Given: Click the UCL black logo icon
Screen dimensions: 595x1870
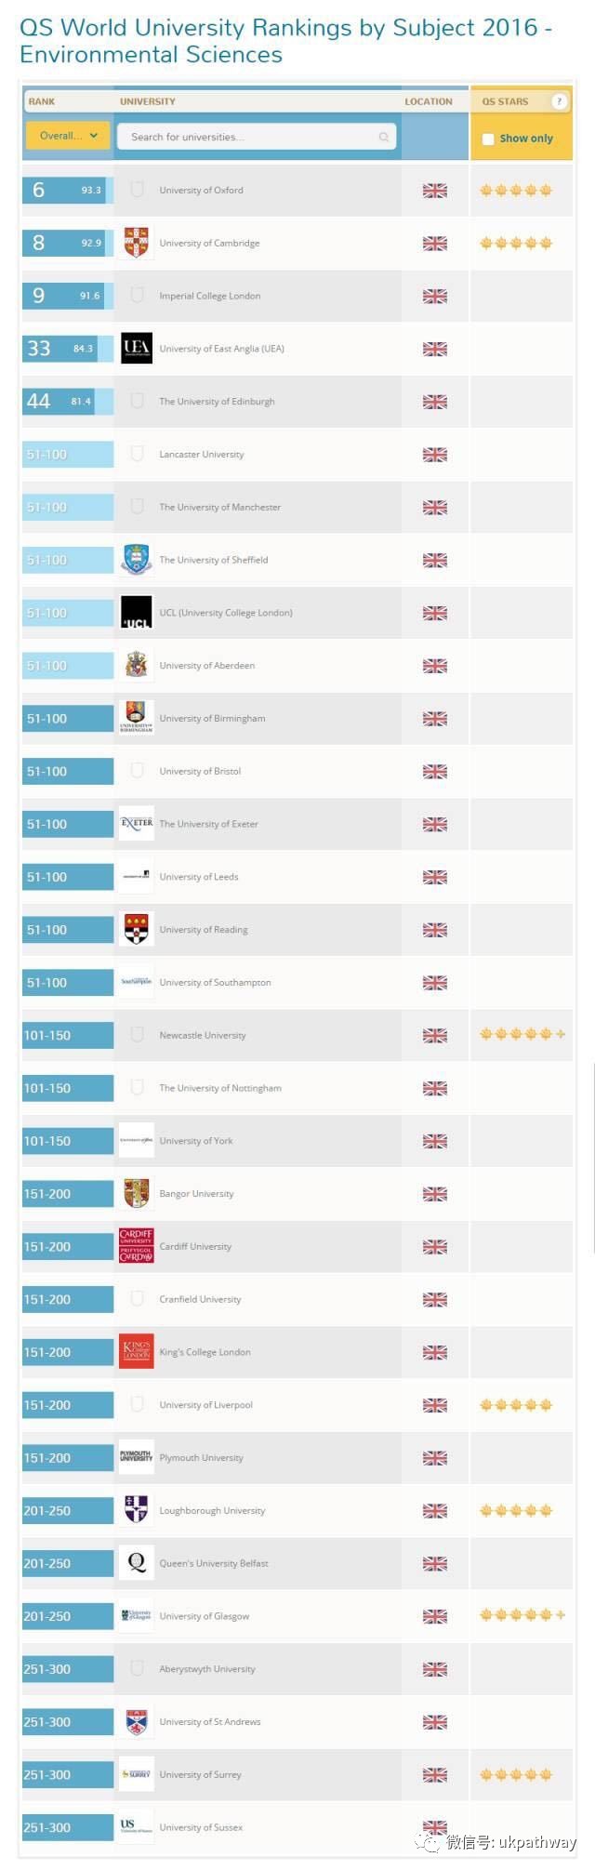Looking at the screenshot, I should click(137, 613).
